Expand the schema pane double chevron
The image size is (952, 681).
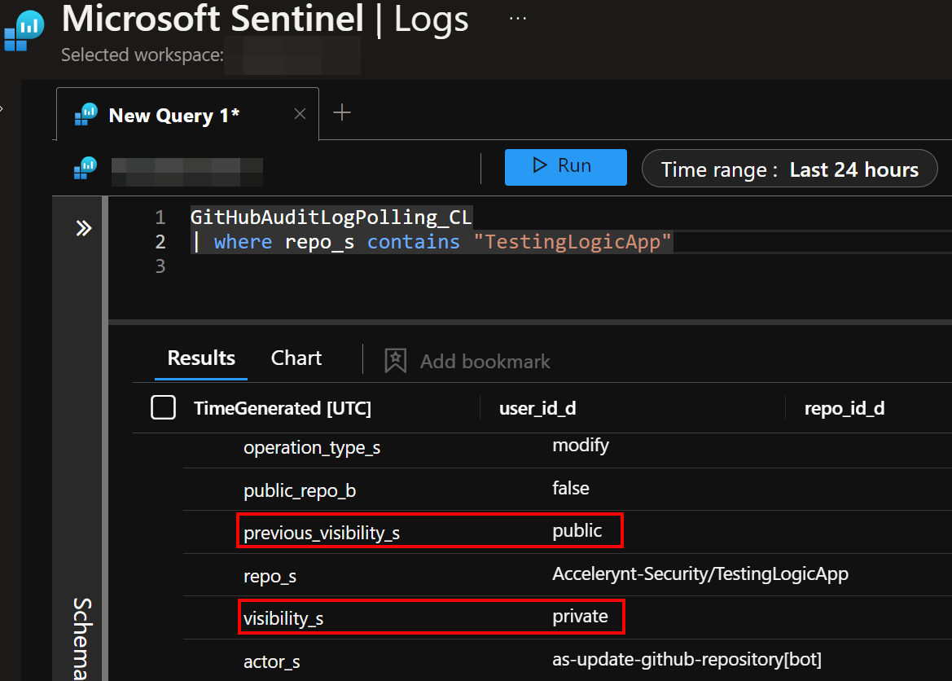pos(84,228)
